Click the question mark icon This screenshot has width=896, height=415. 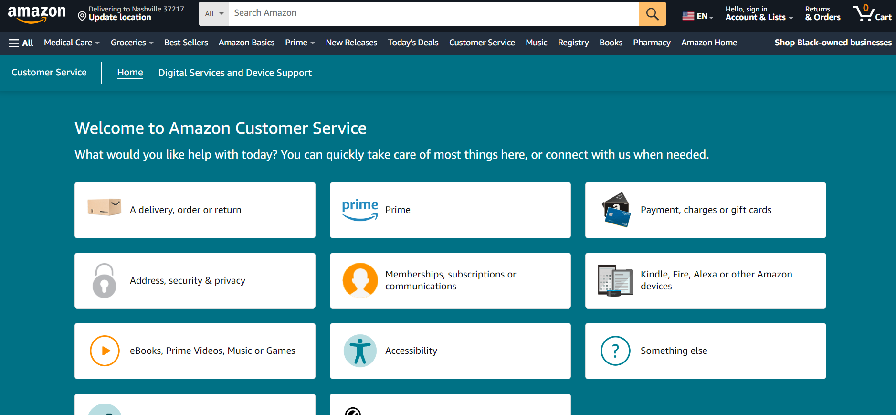pyautogui.click(x=615, y=351)
